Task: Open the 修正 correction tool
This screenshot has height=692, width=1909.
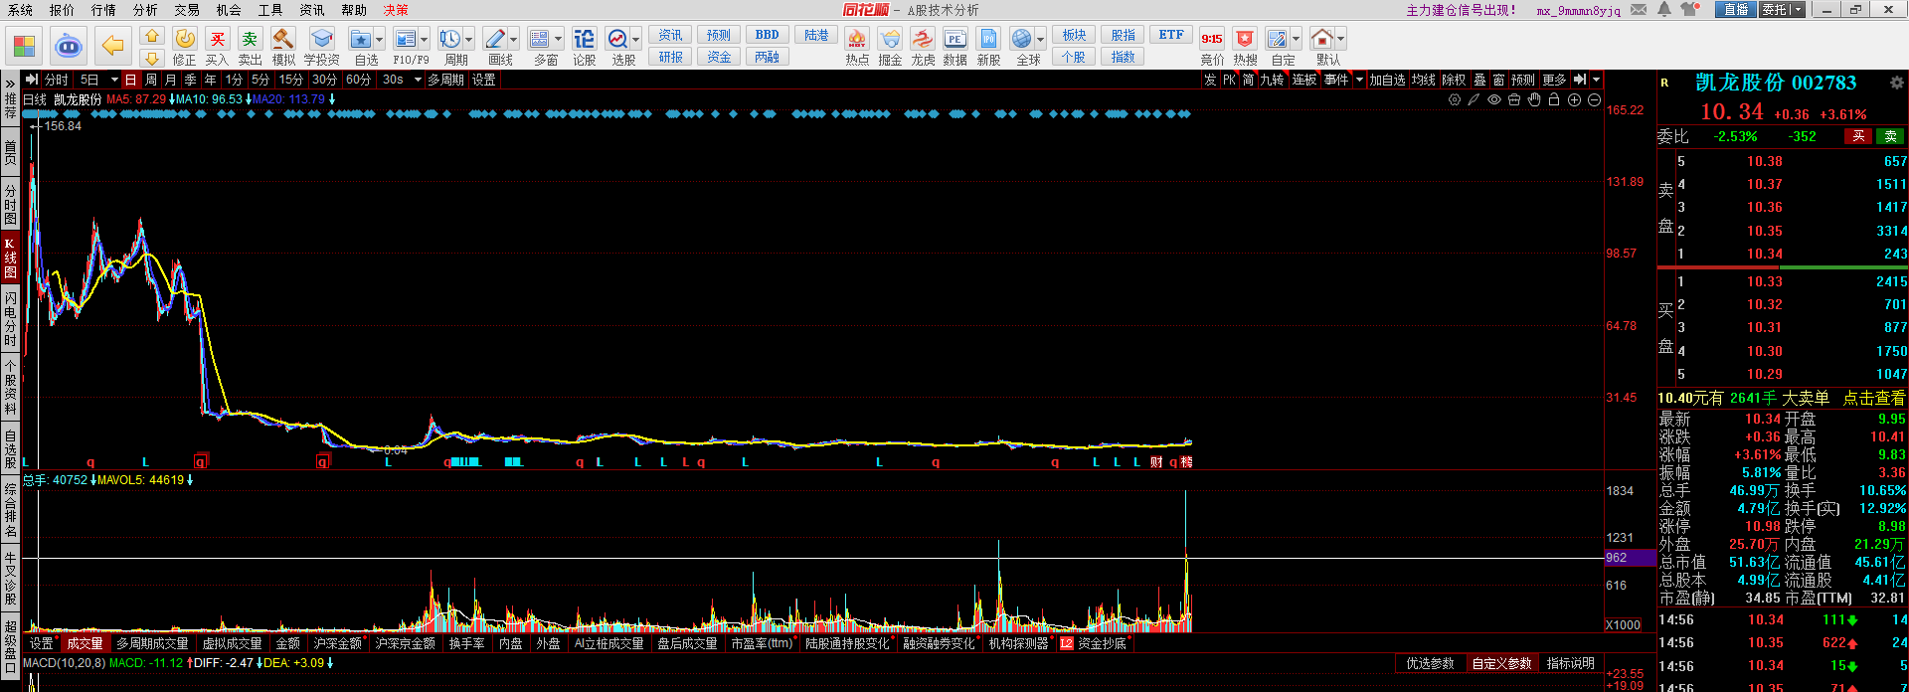Action: [x=185, y=46]
